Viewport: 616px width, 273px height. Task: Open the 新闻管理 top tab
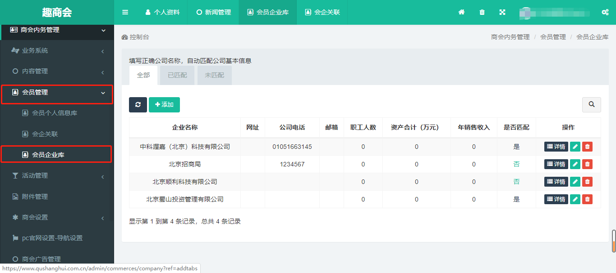214,12
